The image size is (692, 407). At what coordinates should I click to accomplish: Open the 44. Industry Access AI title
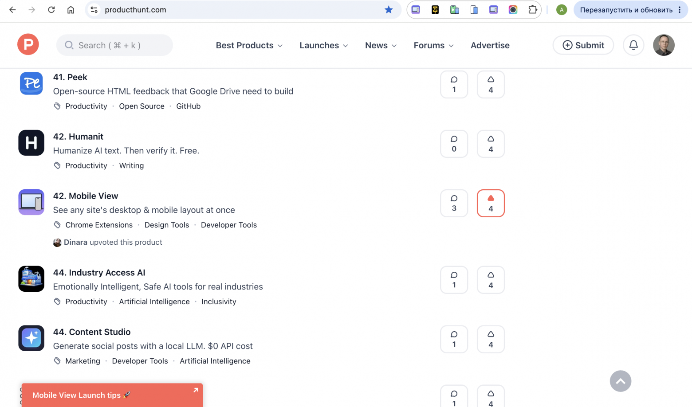point(99,273)
